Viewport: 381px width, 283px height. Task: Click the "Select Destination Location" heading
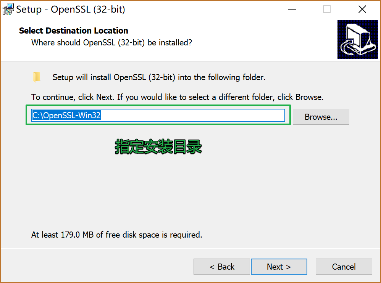tap(74, 31)
